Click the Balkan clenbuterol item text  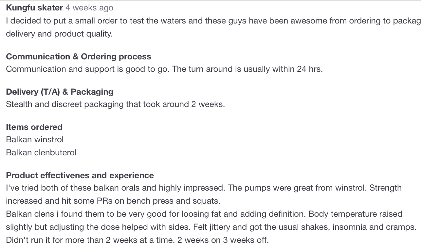[41, 152]
